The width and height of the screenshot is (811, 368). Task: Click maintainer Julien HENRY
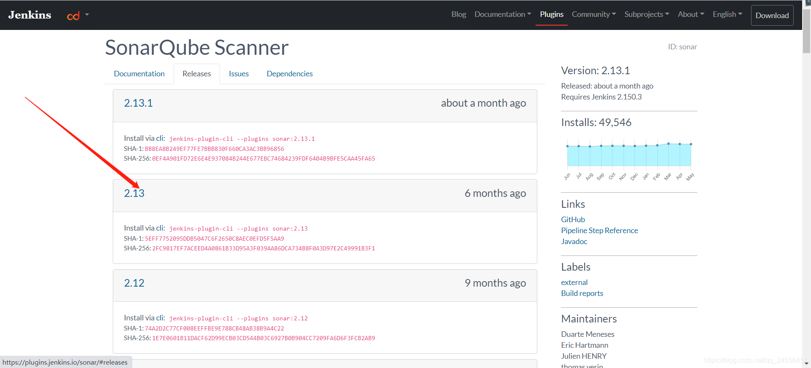click(x=584, y=356)
